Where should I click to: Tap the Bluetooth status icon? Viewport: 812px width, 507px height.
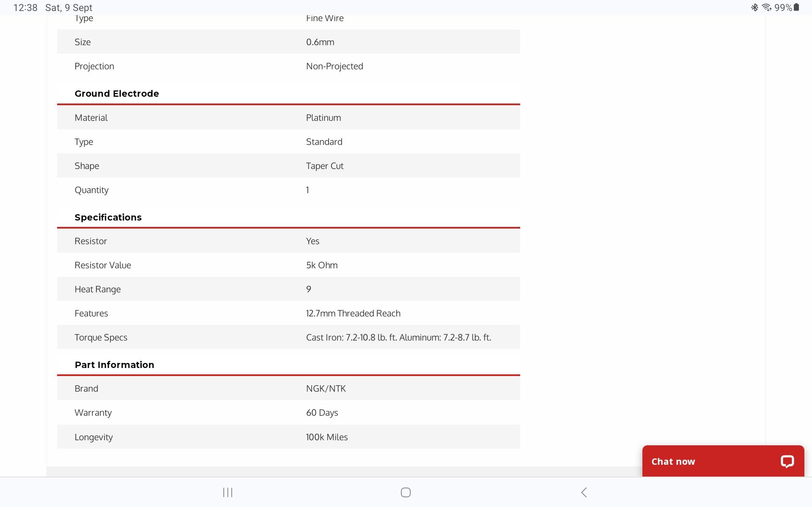point(754,8)
